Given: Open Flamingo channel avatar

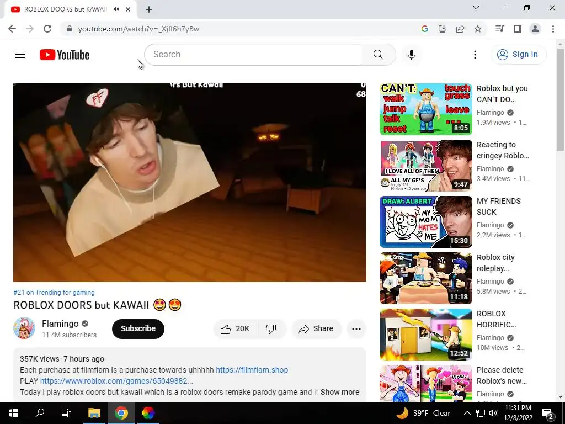Looking at the screenshot, I should [x=24, y=328].
